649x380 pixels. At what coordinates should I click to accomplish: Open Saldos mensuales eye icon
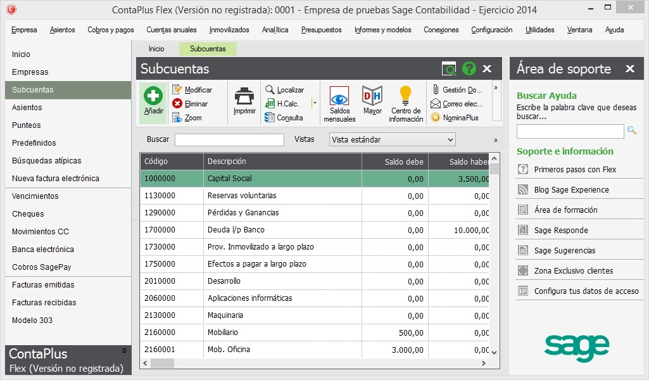339,96
